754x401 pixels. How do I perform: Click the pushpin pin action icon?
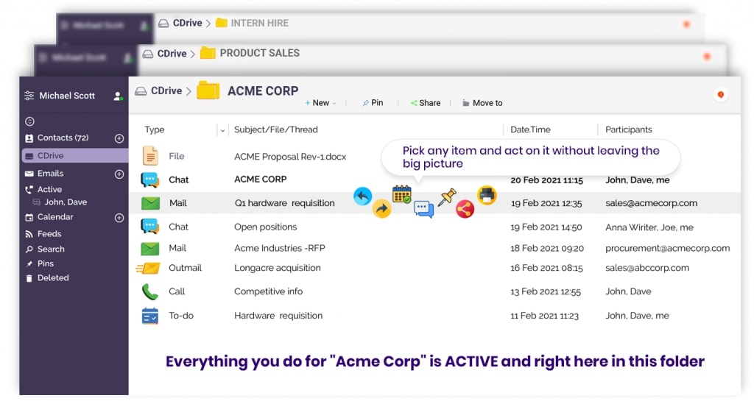[447, 196]
